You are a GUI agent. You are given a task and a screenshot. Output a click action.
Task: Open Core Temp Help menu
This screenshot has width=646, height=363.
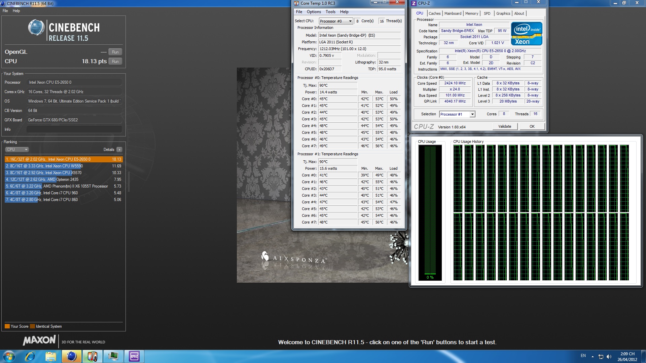[344, 12]
